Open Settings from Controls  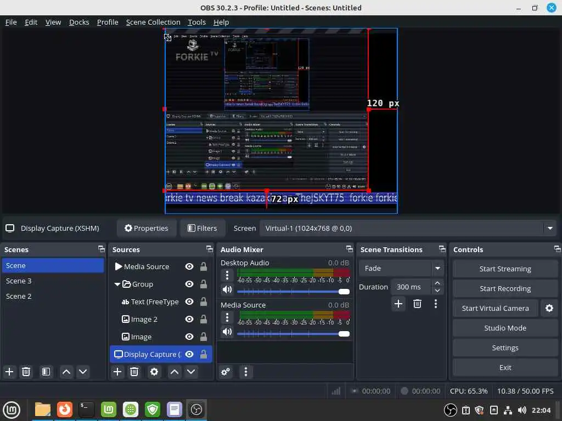[x=505, y=348]
